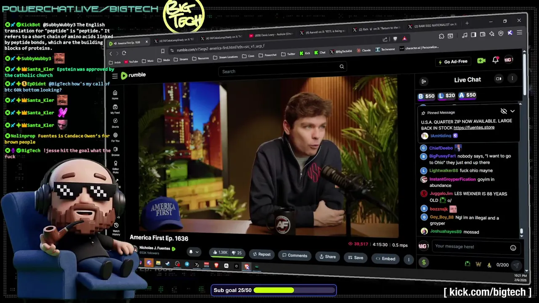The image size is (539, 303).
Task: Click the Rumble logo
Action: point(133,75)
